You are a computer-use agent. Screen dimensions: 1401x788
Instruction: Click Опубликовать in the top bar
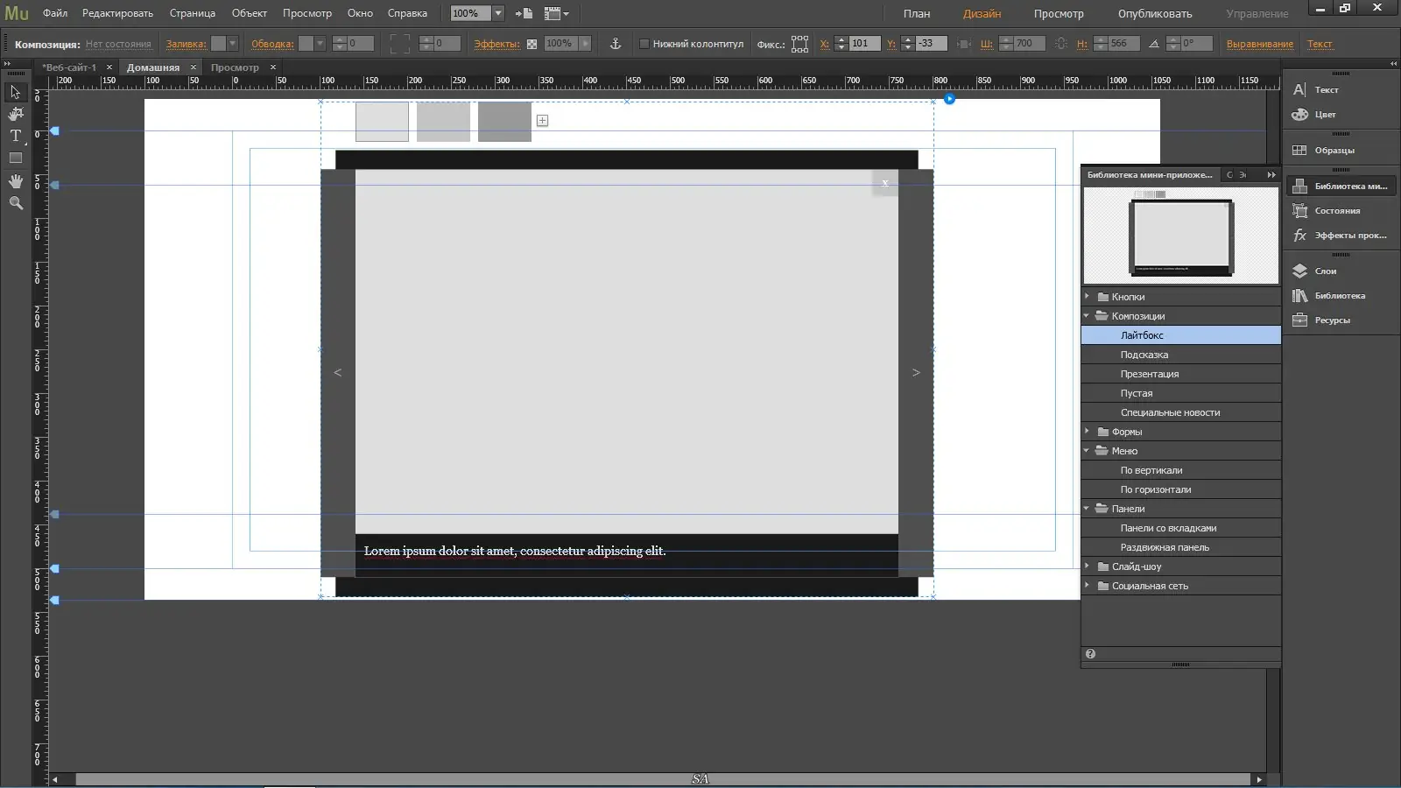[1156, 14]
